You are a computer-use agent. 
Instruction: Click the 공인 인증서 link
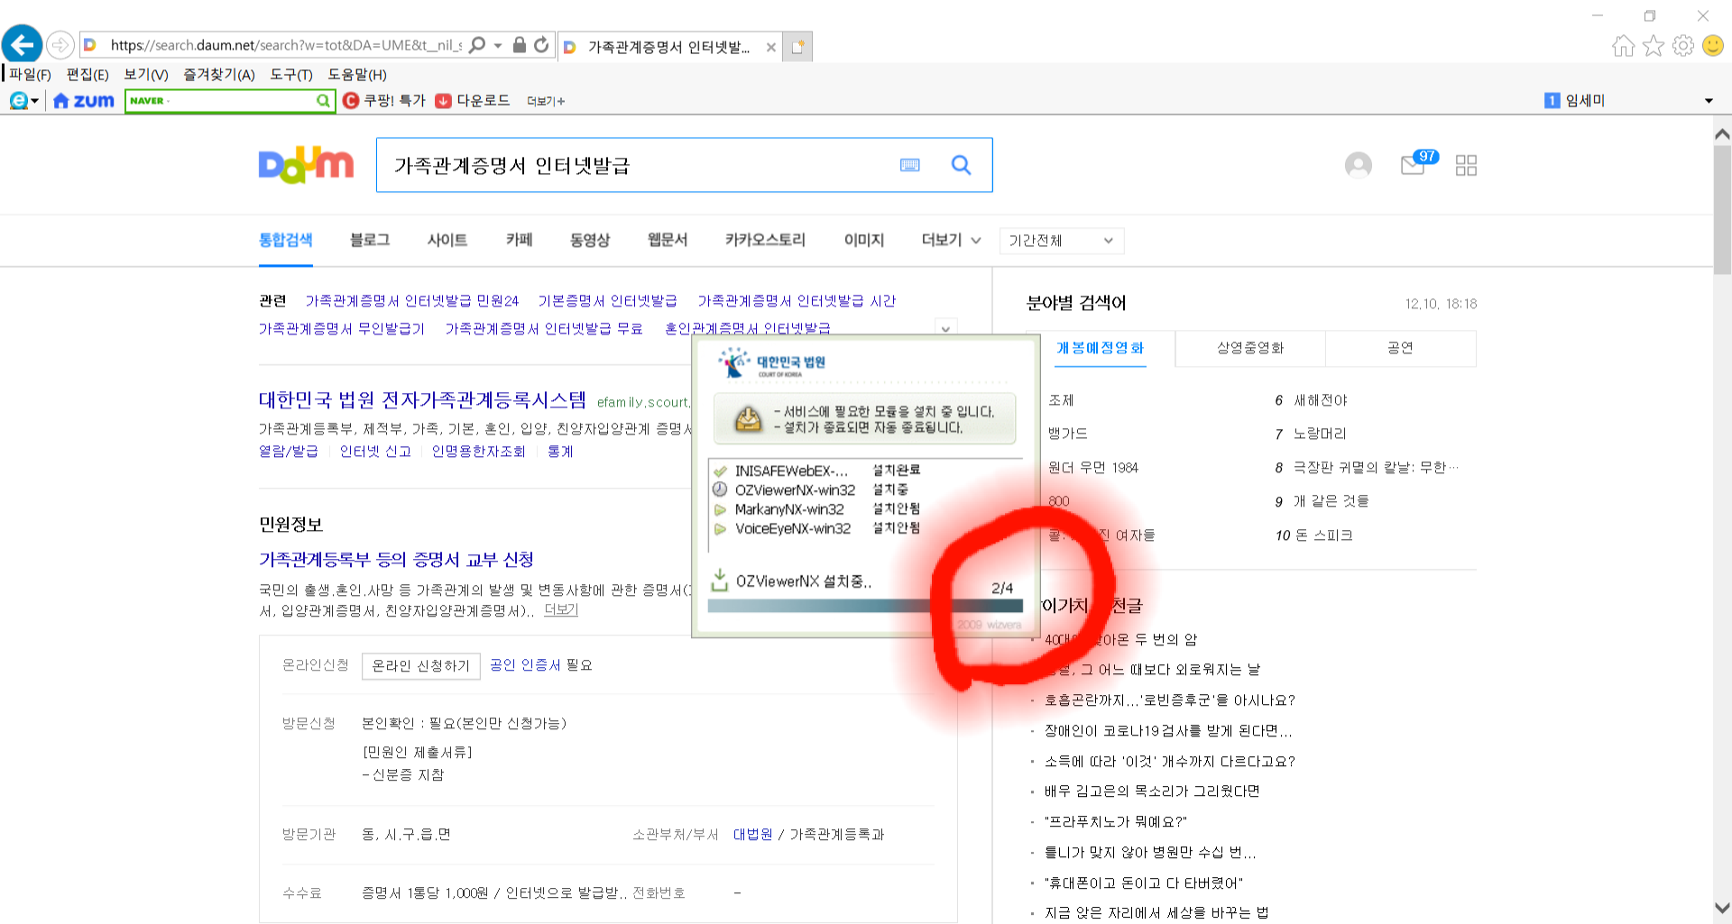pos(526,665)
